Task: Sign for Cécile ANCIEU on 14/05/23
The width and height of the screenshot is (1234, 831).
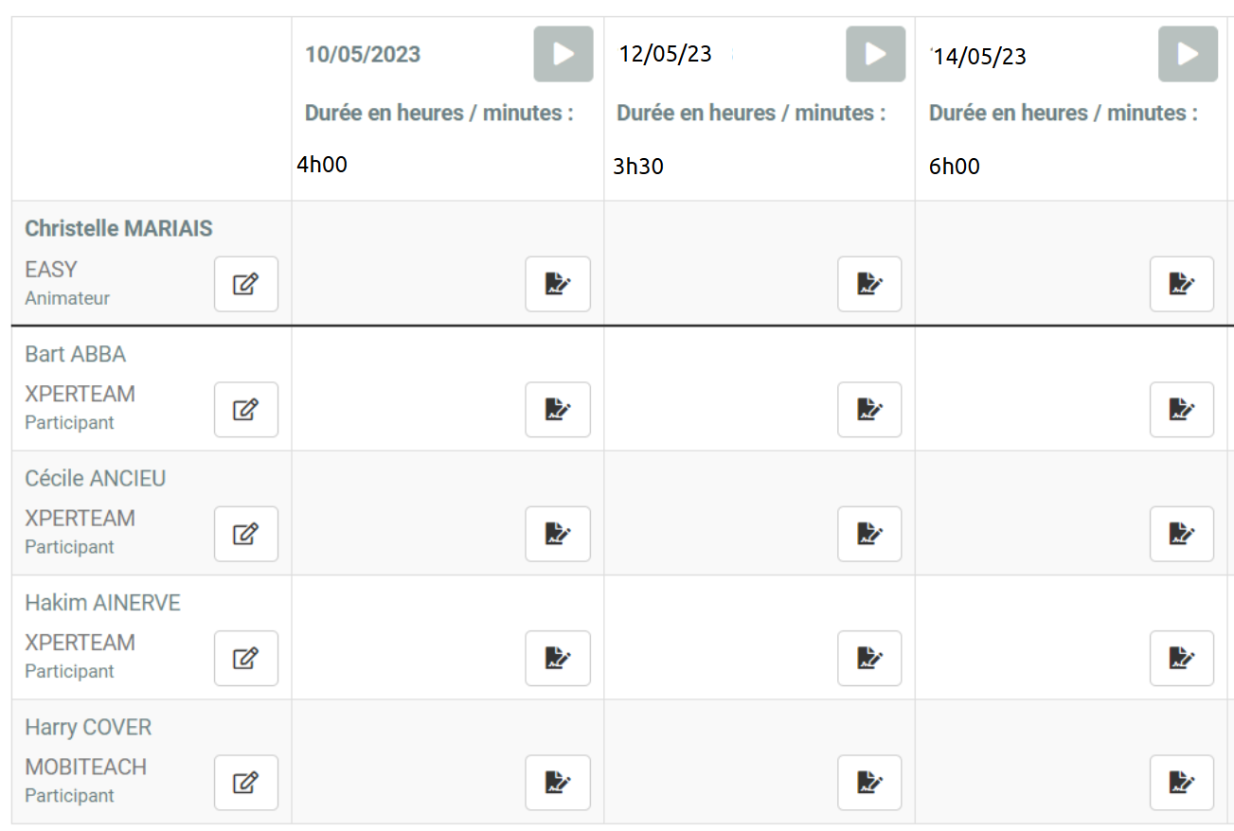Action: pyautogui.click(x=1182, y=534)
